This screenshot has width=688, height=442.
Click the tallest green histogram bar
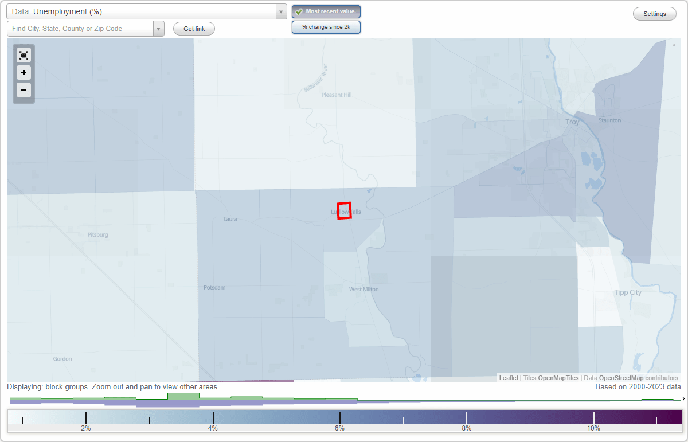coord(183,396)
